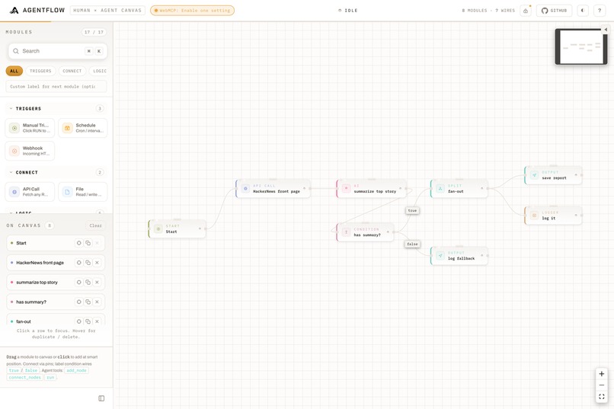Click the IDLE status indicator
Viewport: 614px width, 409px height.
coord(348,11)
